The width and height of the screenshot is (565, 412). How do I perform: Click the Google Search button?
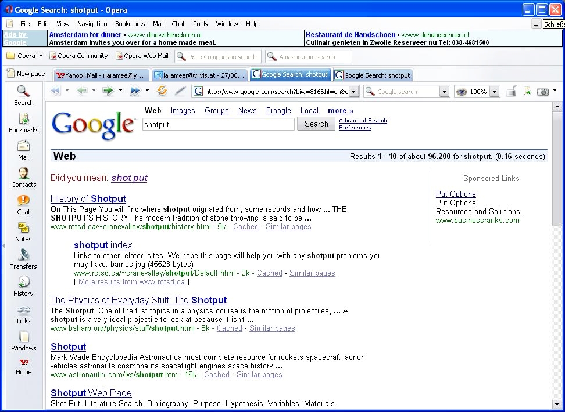click(316, 124)
